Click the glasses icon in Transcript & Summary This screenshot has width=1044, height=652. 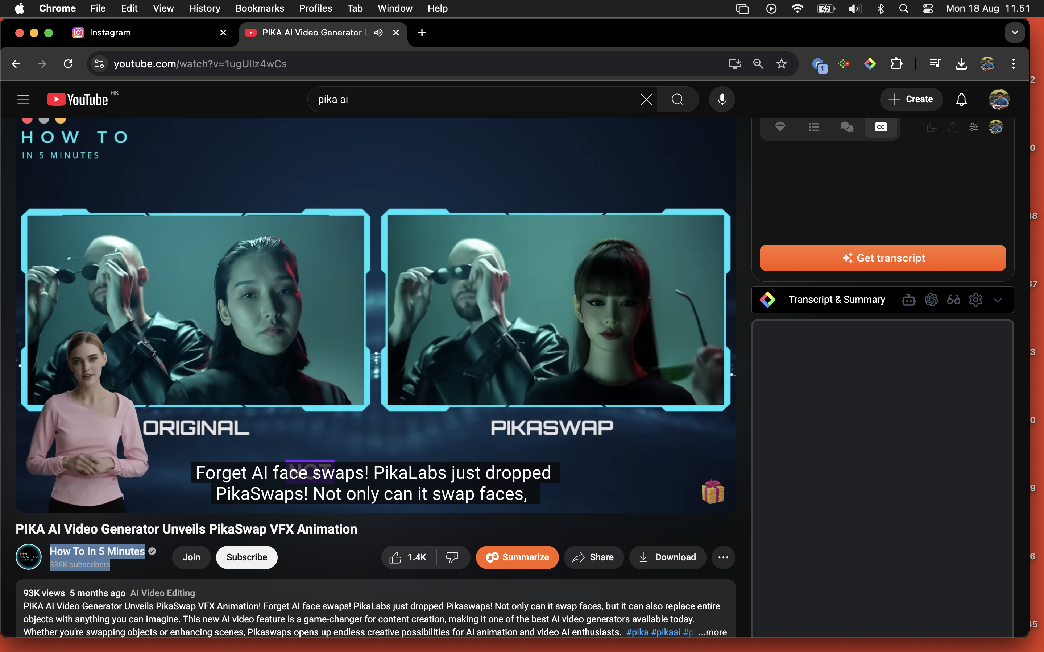click(x=953, y=300)
